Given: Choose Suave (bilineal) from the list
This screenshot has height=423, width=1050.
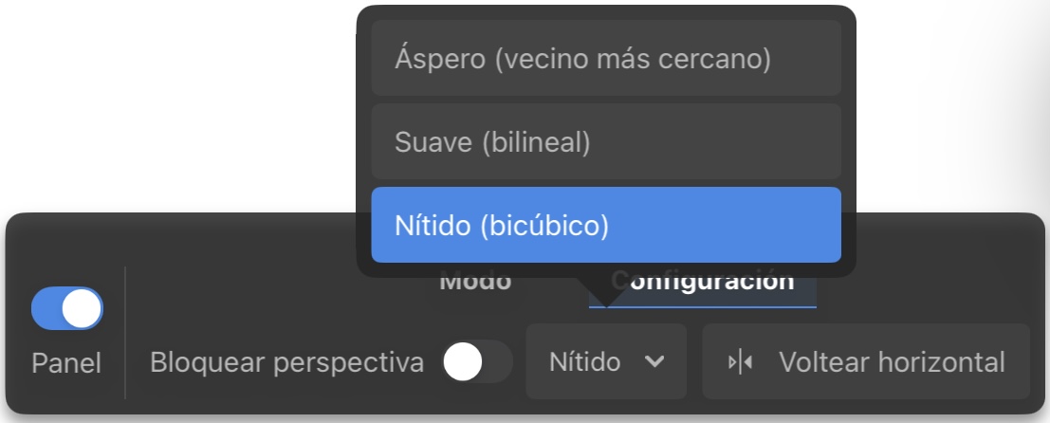Looking at the screenshot, I should 606,141.
